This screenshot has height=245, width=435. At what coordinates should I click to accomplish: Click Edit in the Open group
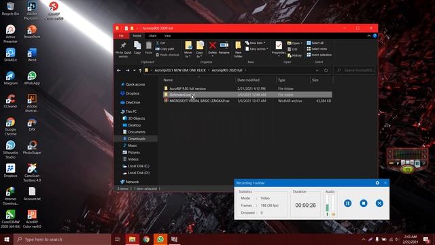(x=292, y=49)
